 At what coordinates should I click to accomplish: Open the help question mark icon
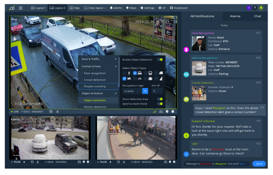pyautogui.click(x=255, y=8)
